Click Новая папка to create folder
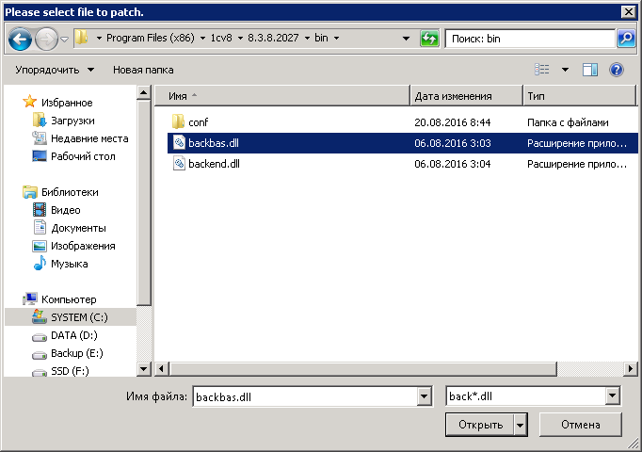This screenshot has width=642, height=452. click(143, 70)
